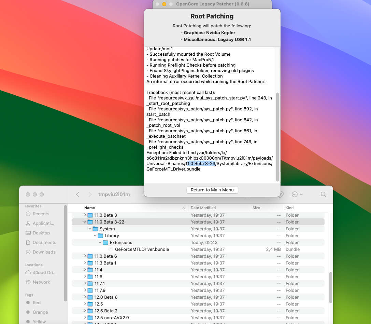Open Finder action ellipsis menu
The height and width of the screenshot is (324, 371).
click(297, 194)
